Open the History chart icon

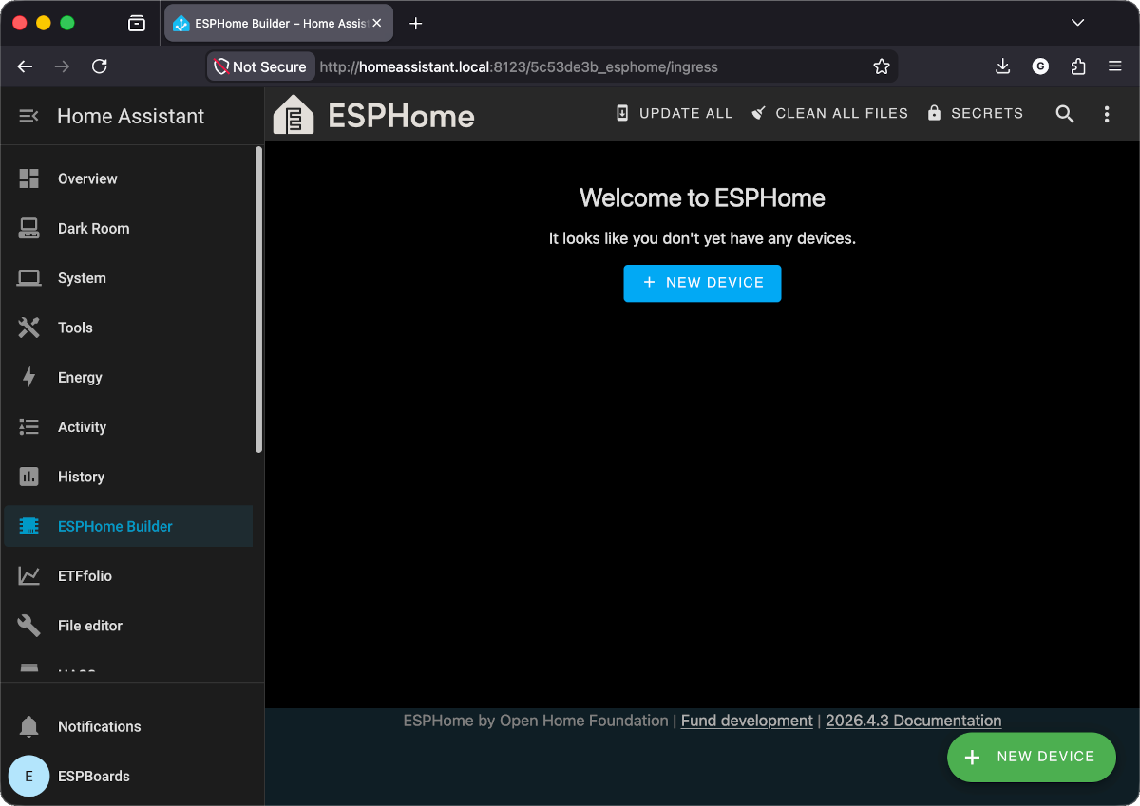(x=29, y=477)
